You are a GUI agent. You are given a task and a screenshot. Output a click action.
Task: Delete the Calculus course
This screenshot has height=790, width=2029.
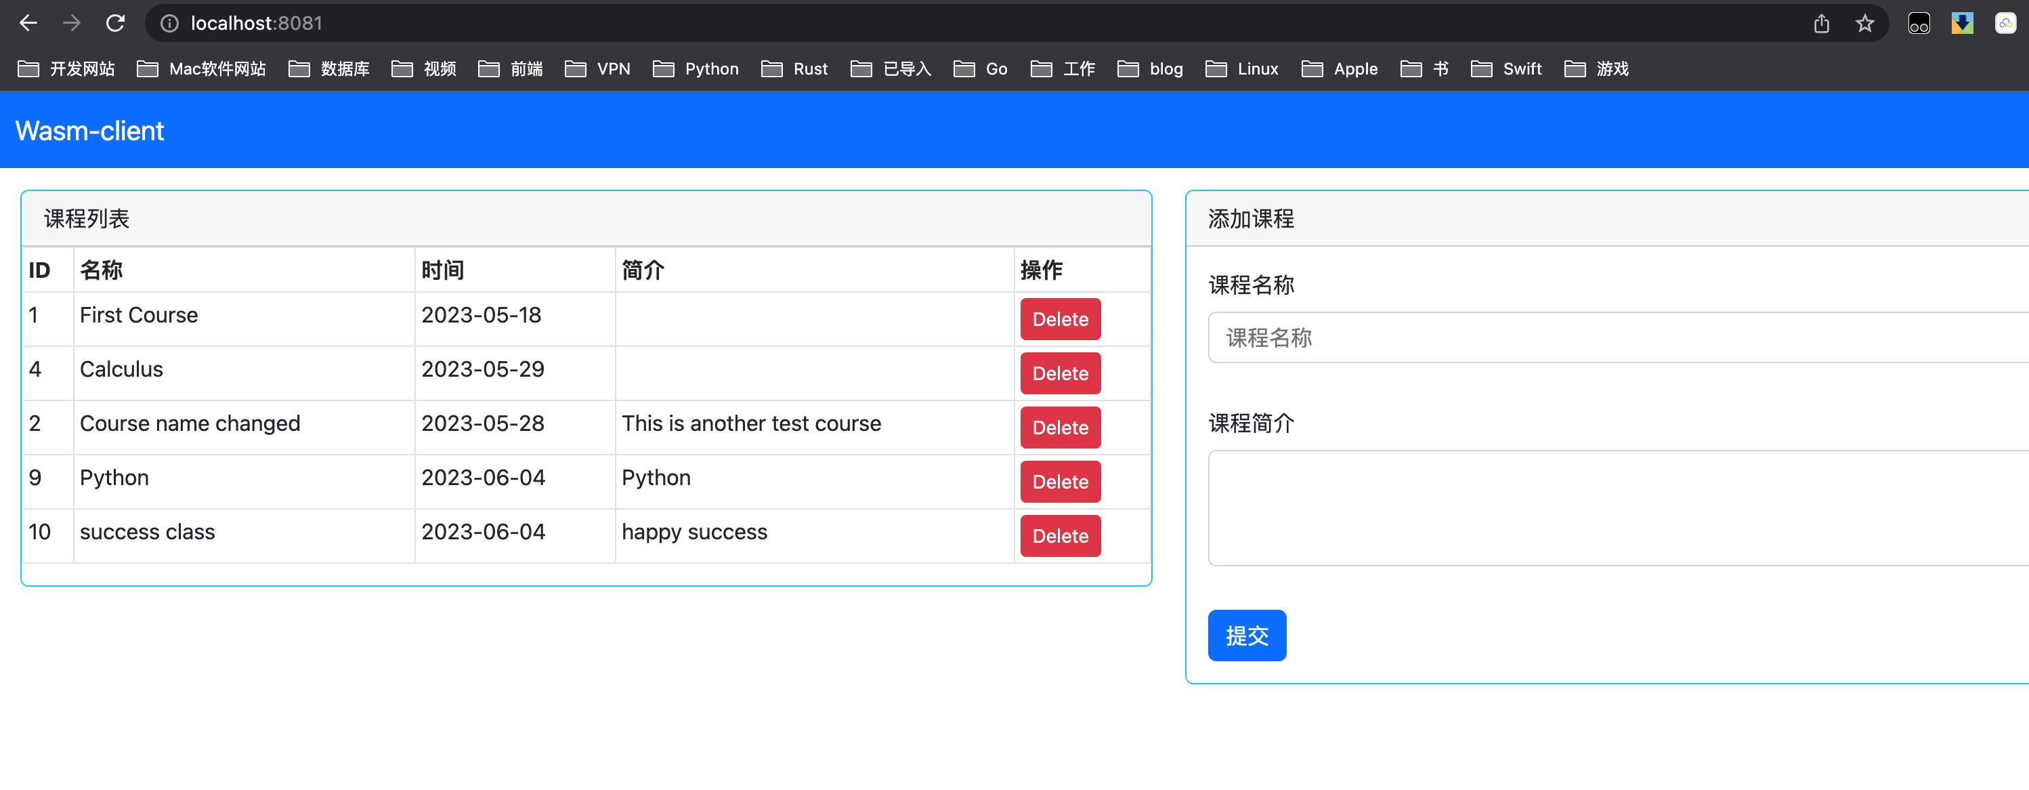click(x=1059, y=373)
